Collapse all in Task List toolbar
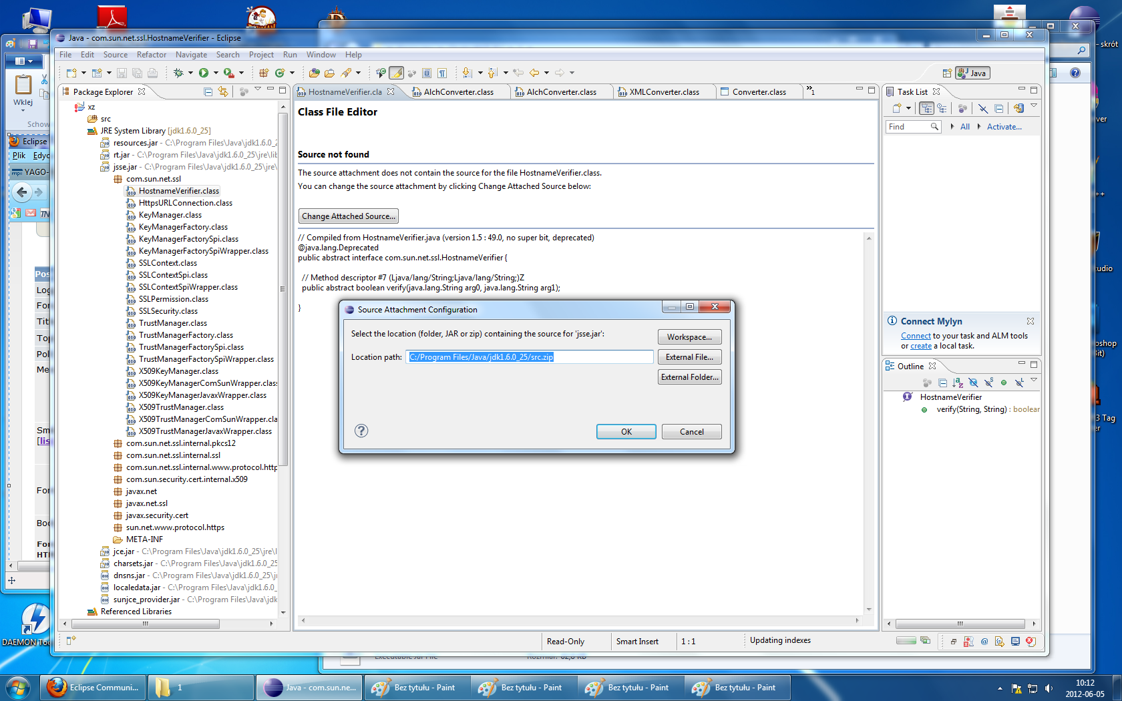The height and width of the screenshot is (701, 1122). click(x=999, y=108)
